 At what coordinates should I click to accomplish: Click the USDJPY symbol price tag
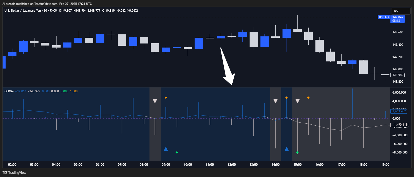point(384,17)
